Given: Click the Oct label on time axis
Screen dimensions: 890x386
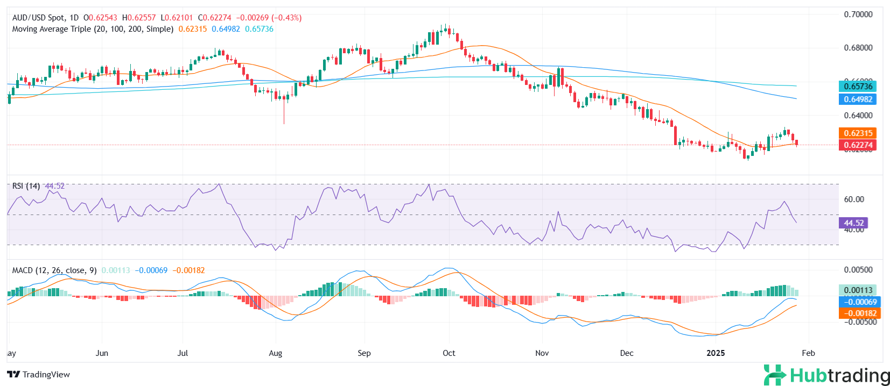Looking at the screenshot, I should (x=448, y=353).
